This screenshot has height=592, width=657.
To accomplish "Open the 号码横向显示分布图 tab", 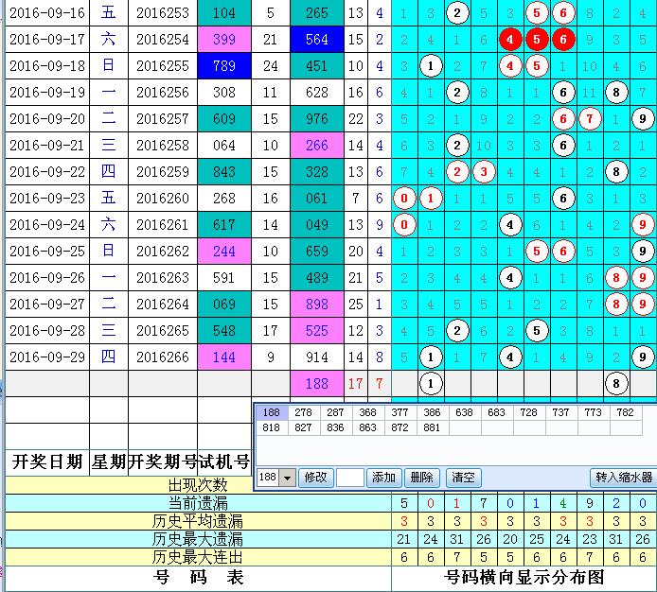I will point(524,577).
